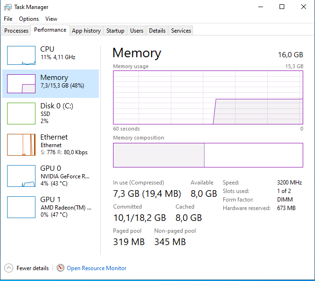
Task: Open the View menu
Action: pos(51,19)
